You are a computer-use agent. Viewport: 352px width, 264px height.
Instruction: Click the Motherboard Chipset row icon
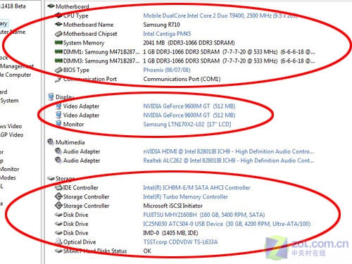(58, 34)
